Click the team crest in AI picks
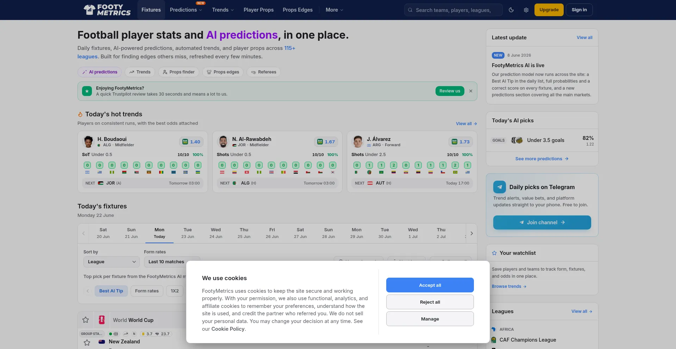The image size is (676, 349). pyautogui.click(x=517, y=140)
